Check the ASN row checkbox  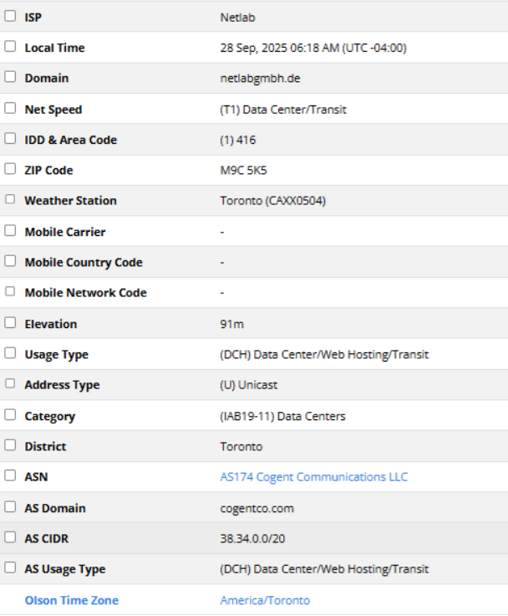click(10, 476)
